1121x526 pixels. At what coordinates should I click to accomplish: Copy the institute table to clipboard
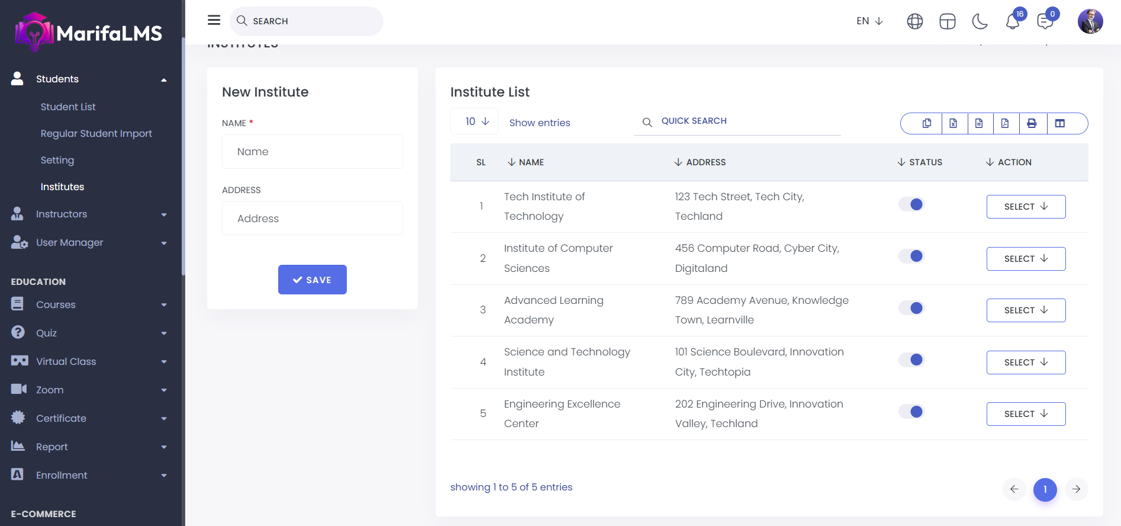(x=927, y=123)
